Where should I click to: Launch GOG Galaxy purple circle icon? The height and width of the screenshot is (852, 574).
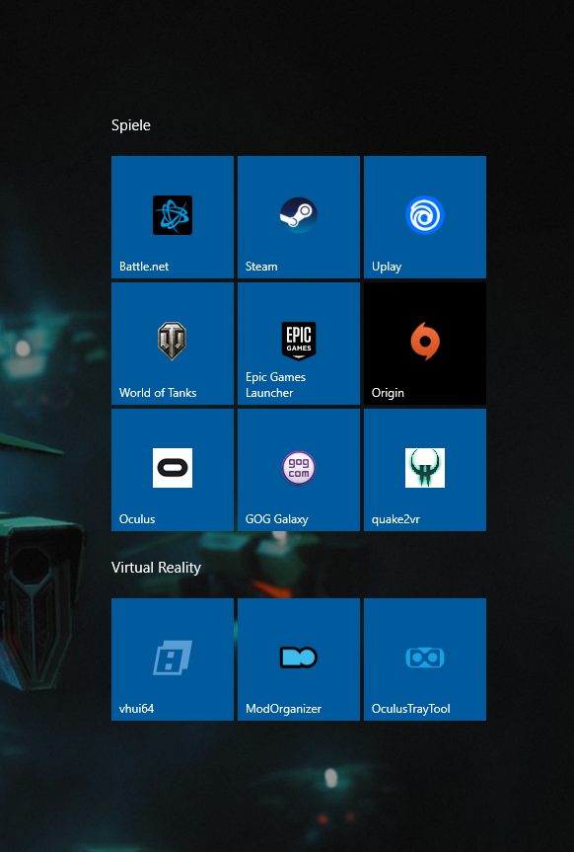299,468
